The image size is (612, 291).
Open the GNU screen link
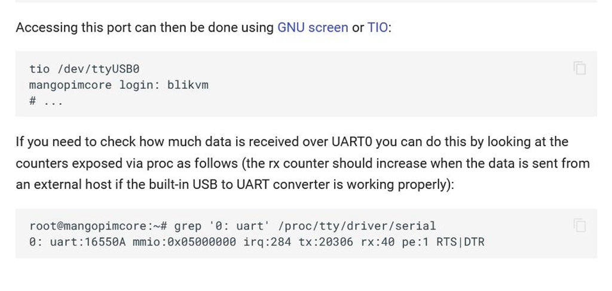click(x=313, y=27)
